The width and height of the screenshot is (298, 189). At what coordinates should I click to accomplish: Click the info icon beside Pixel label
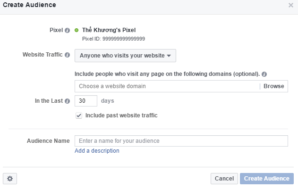coord(67,30)
